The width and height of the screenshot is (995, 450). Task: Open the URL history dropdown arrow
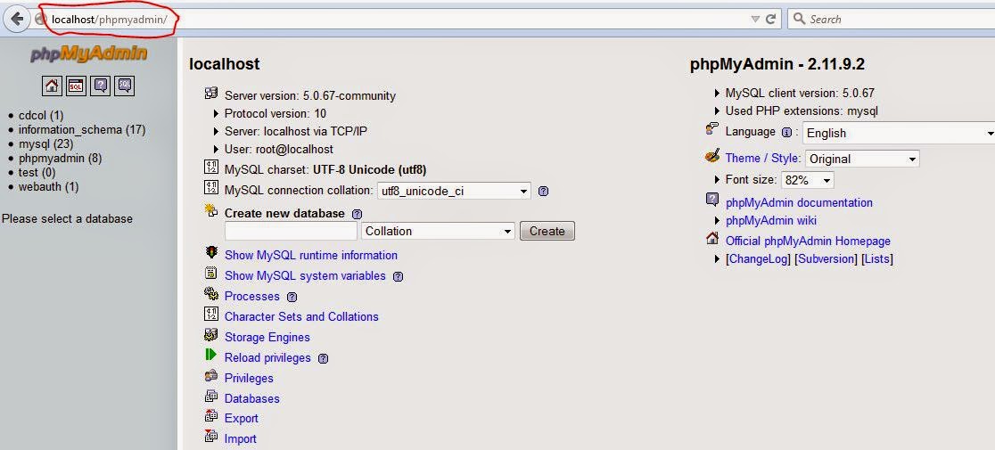(x=755, y=19)
